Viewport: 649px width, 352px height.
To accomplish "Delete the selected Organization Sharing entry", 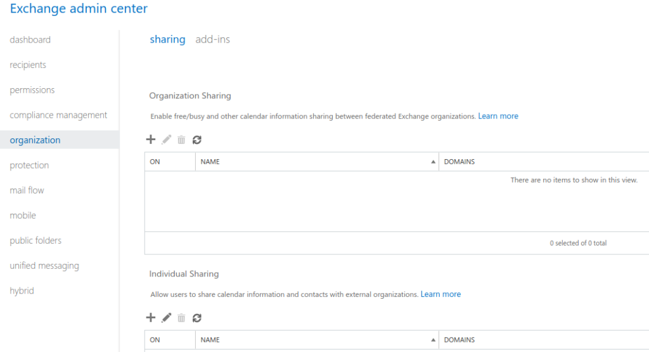I will click(x=181, y=140).
